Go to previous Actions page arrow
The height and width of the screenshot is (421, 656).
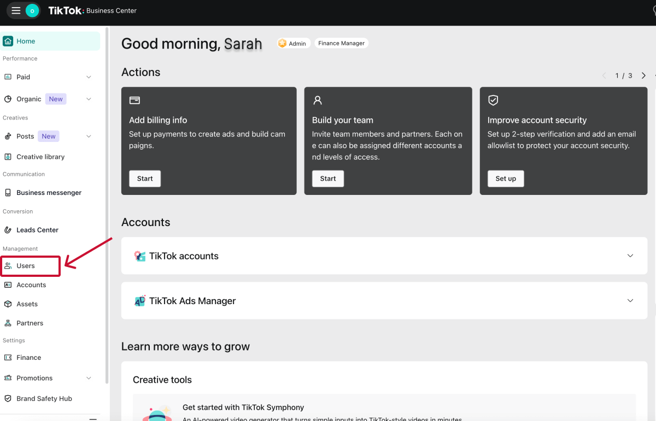pos(604,75)
